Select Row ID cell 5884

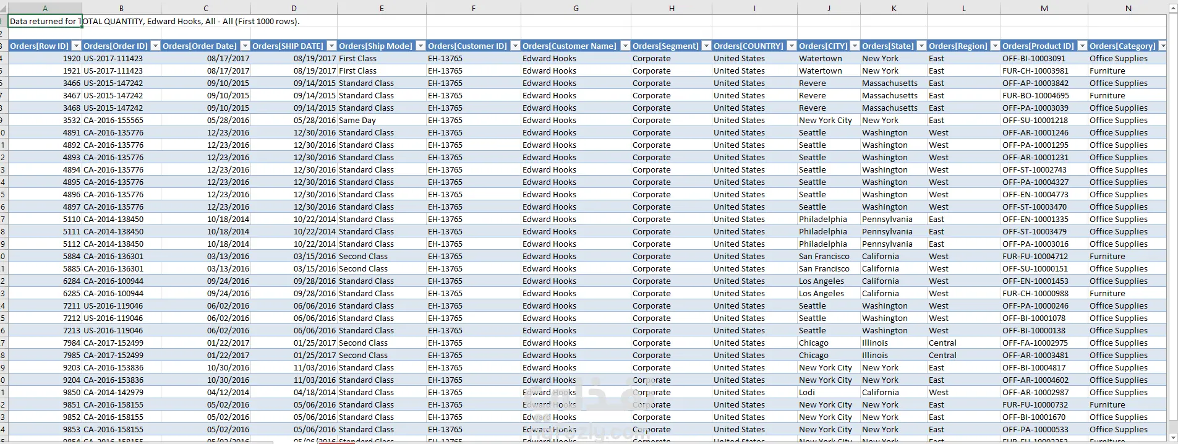(45, 256)
